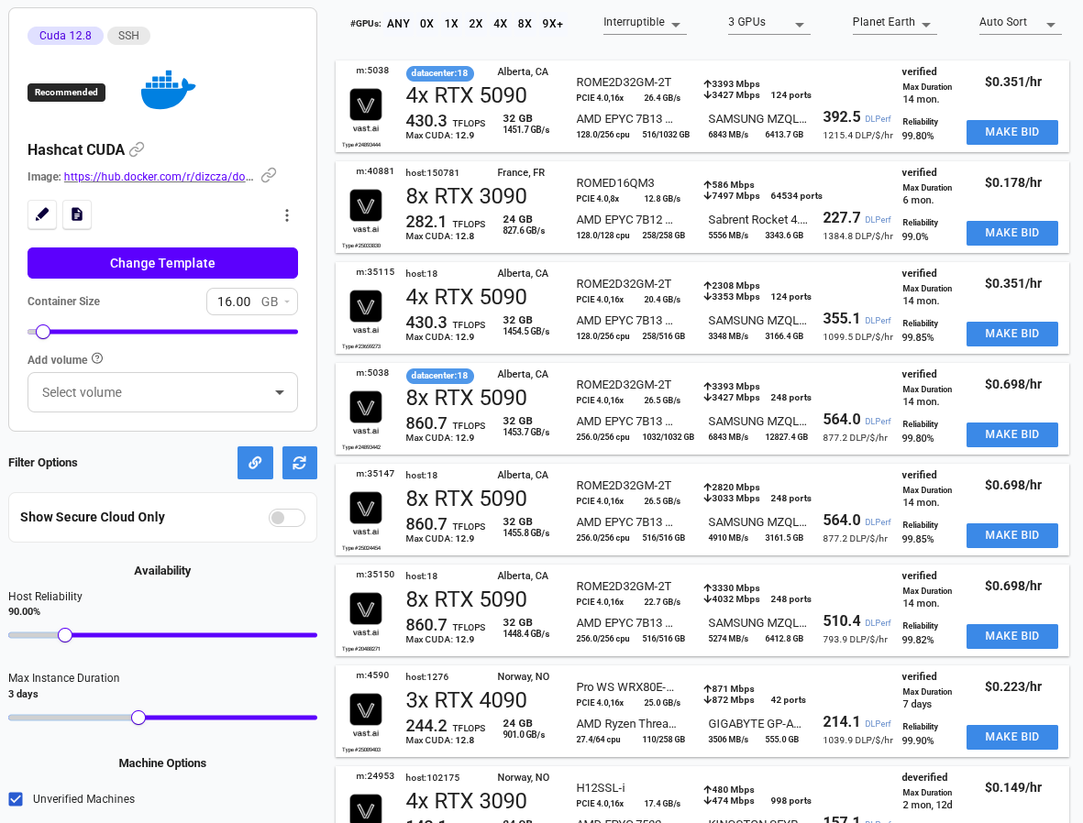Click DLPerf label on France RTX 3090 offer

(x=878, y=220)
